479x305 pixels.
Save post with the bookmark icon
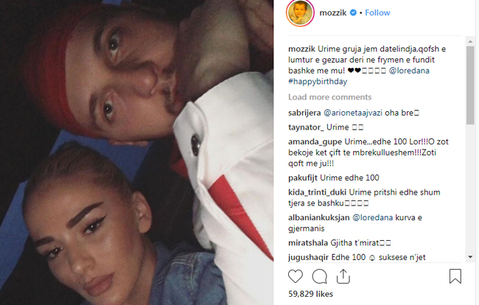click(455, 276)
